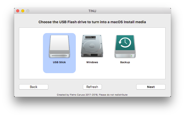
Task: Click the clock arrow on Backup drive
Action: tap(125, 42)
